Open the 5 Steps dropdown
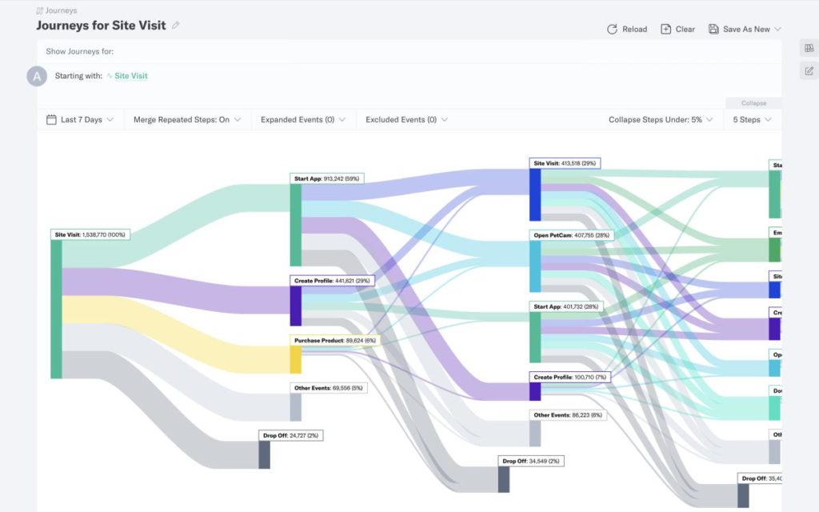819x512 pixels. tap(750, 118)
